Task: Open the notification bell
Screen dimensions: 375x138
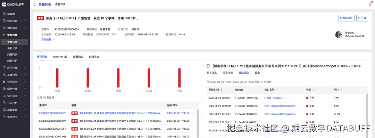Action: 370,4
